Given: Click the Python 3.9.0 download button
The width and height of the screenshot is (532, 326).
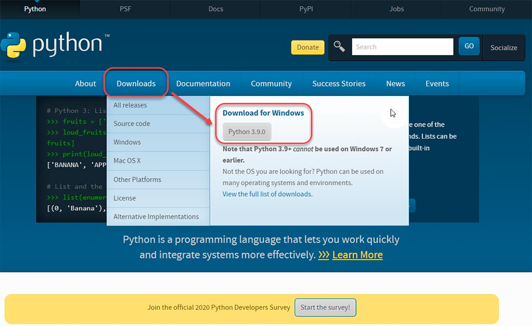Looking at the screenshot, I should 247,131.
